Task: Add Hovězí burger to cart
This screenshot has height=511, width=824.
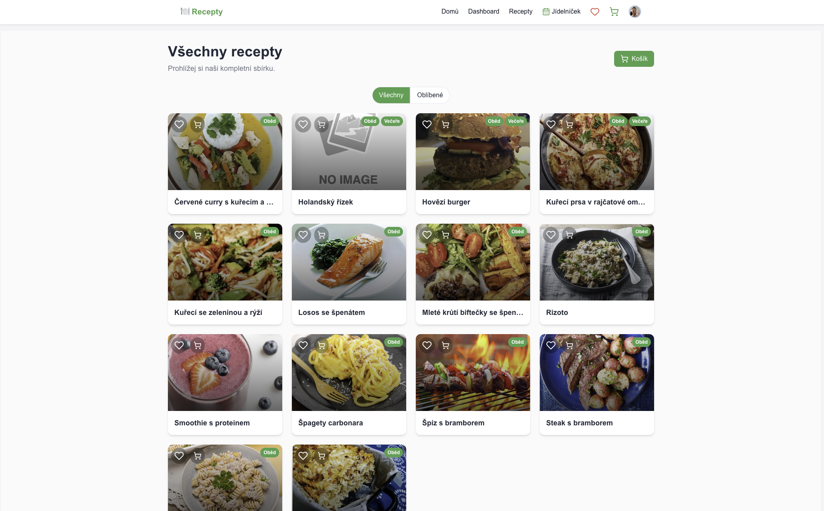Action: pyautogui.click(x=445, y=124)
